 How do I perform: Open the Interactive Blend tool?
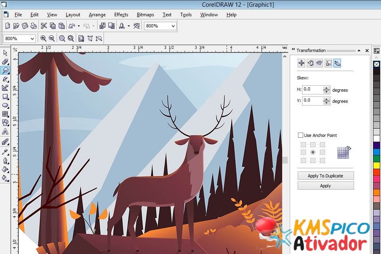pos(5,142)
